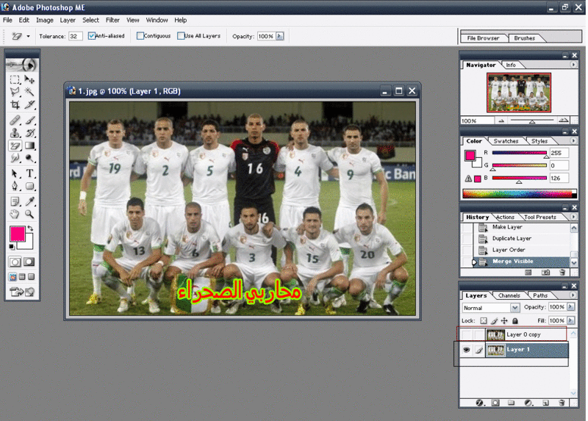Switch to the Actions tab

505,217
